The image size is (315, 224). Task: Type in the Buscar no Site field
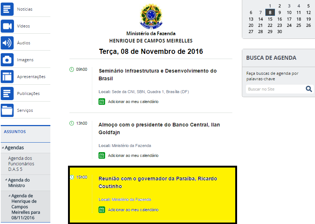275,89
